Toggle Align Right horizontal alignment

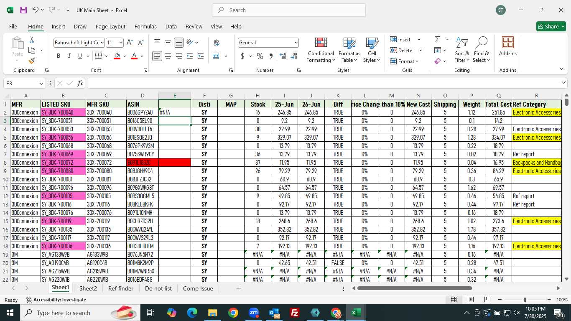pos(179,56)
